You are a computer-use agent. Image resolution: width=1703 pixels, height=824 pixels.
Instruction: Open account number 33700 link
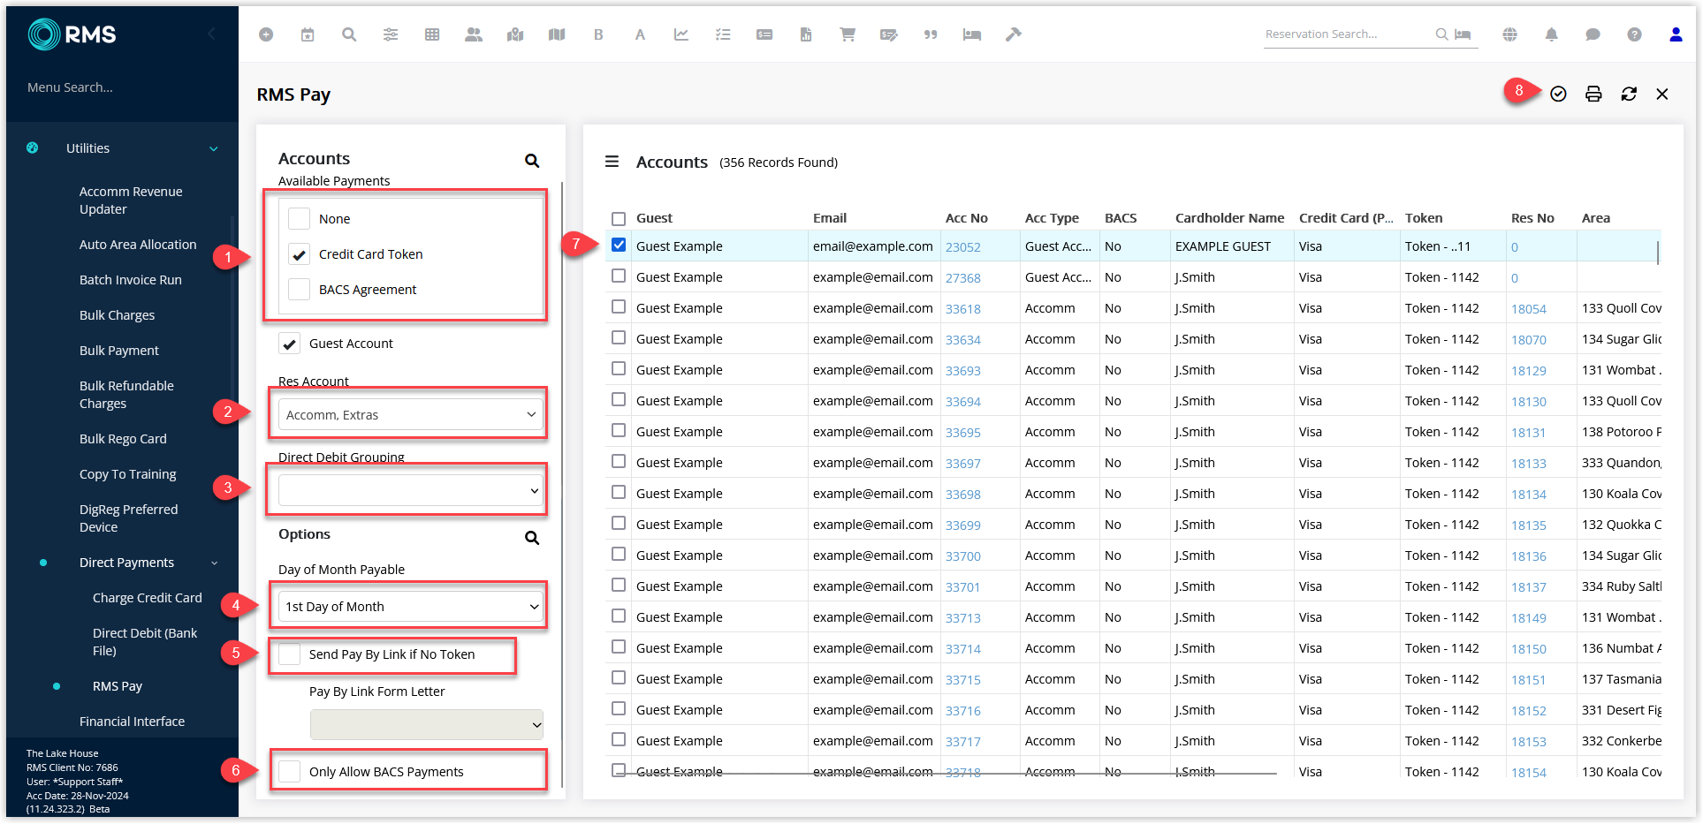tap(963, 556)
